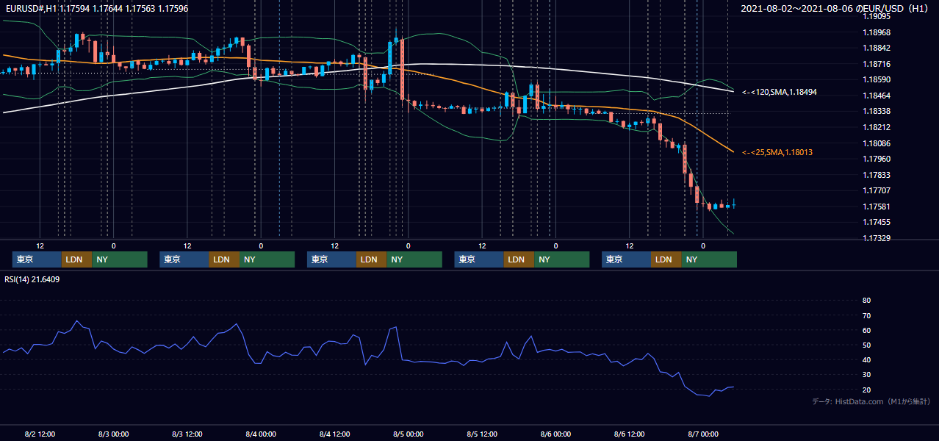Viewport: 939px width, 441px height.
Task: Select the LDN session box for 8/4
Action: pos(371,259)
